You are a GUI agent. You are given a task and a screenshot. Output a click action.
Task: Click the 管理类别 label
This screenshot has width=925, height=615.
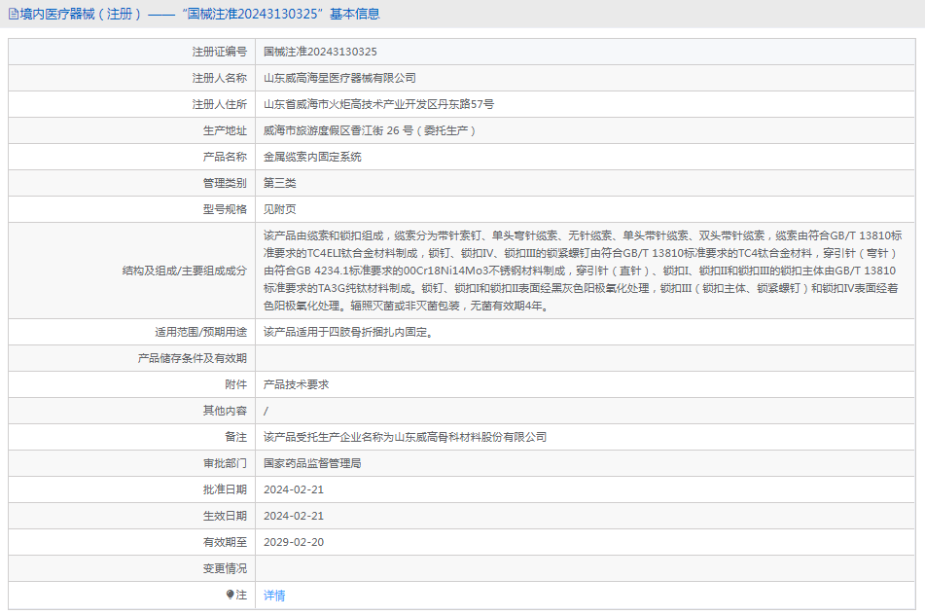[225, 183]
